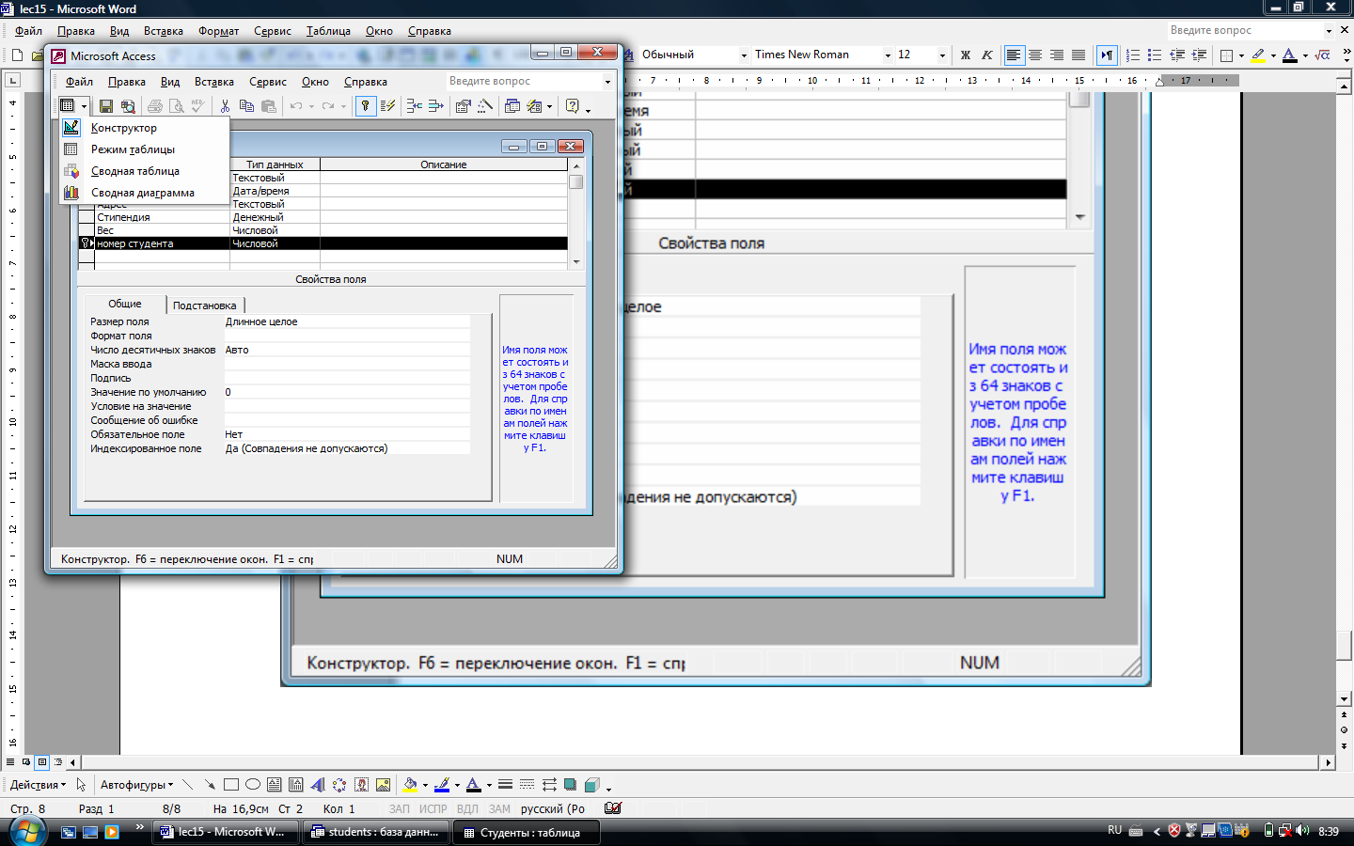Click the fill color bucket in drawing toolbar

coord(410,785)
